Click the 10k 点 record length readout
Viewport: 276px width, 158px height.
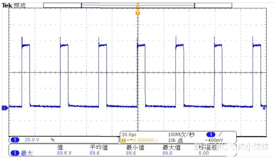click(x=176, y=140)
